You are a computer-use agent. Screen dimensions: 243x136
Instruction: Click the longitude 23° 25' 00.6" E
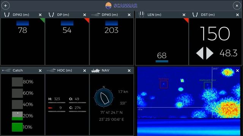111,119
